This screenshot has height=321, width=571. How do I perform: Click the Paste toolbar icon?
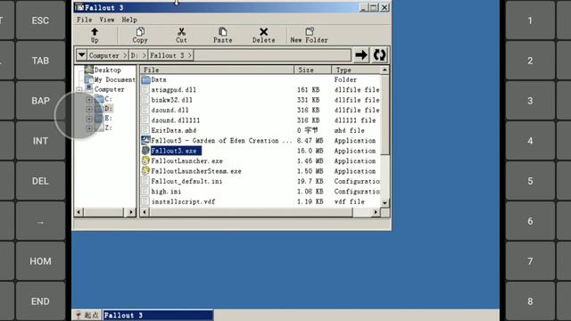click(222, 32)
